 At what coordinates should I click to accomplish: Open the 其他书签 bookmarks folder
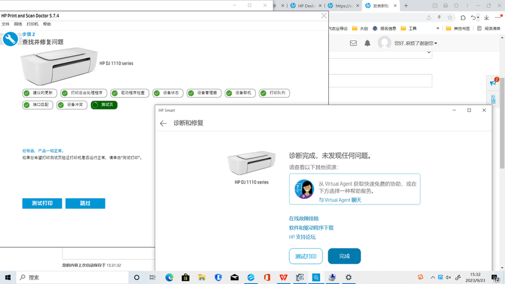(x=459, y=28)
